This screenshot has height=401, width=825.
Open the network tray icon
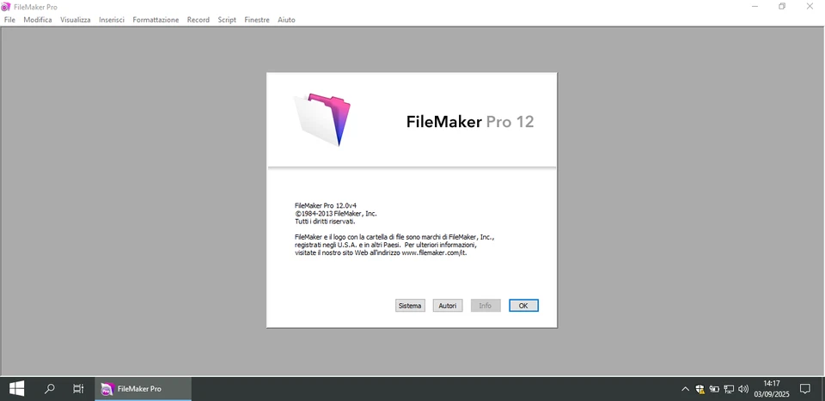729,389
